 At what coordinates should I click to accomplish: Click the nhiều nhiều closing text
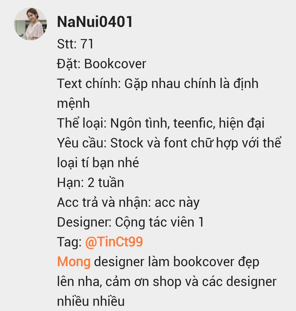[x=91, y=301]
